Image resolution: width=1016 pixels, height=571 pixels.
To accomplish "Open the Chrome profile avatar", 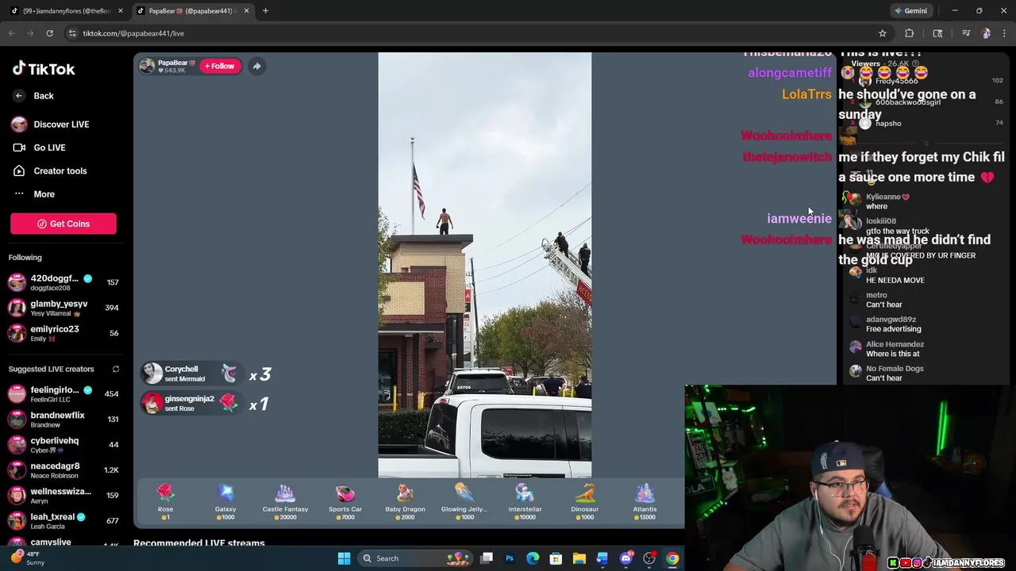I will coord(986,33).
